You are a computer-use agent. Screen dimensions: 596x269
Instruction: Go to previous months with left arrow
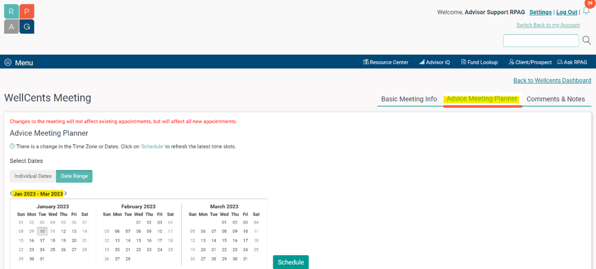(11, 194)
